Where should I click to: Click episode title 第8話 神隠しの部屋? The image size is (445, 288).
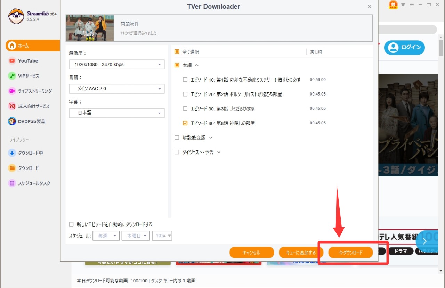click(223, 123)
